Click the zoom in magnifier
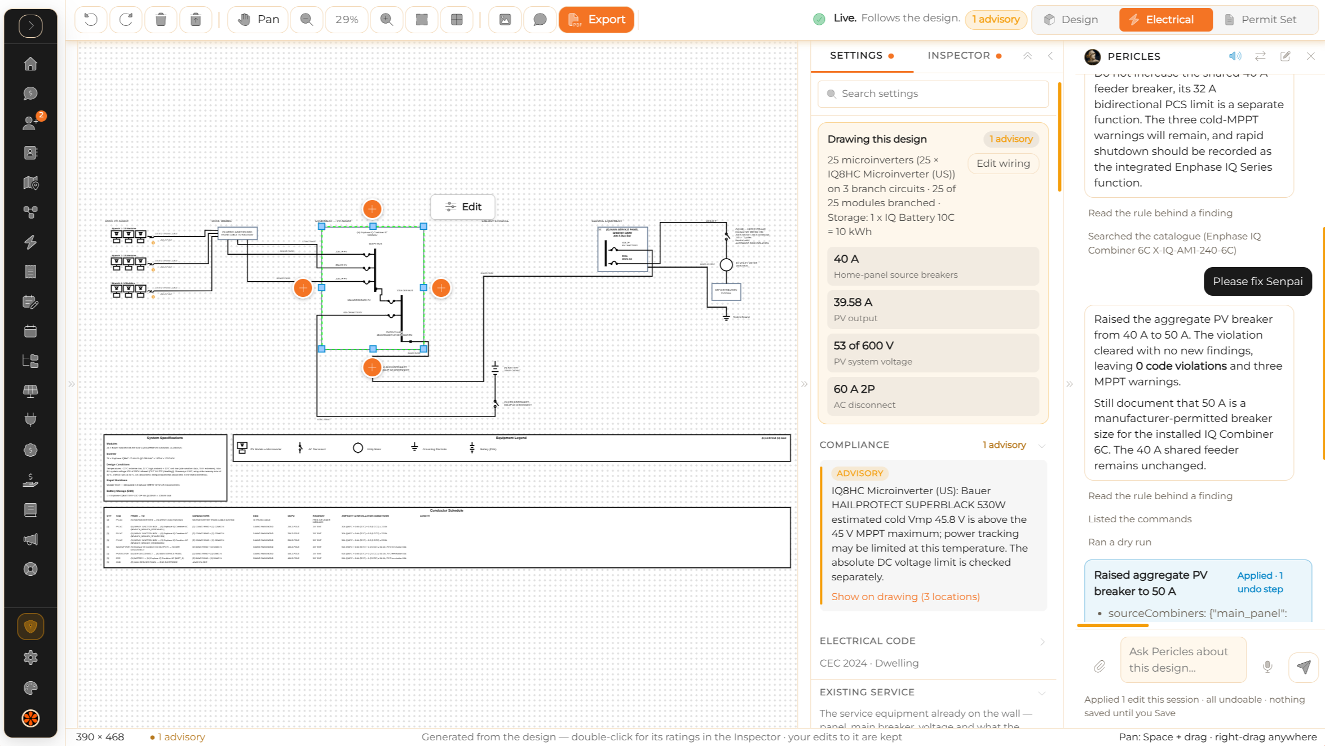The image size is (1325, 746). 387,20
